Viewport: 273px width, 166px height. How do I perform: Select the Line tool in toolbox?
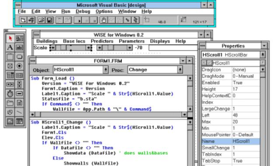[x=20, y=112]
